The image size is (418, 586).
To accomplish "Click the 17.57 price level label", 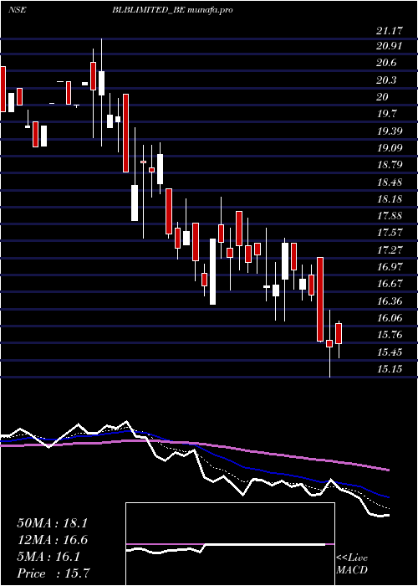I will [x=390, y=233].
